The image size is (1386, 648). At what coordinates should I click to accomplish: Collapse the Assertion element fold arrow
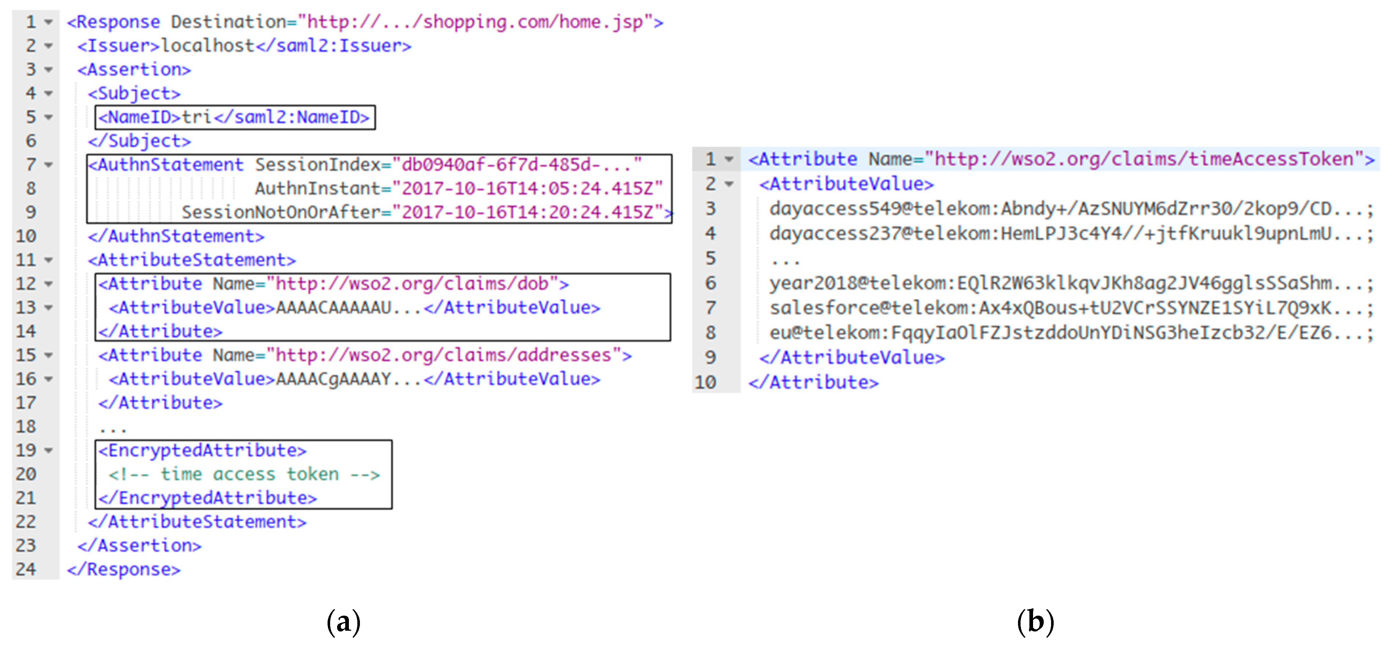coord(49,69)
